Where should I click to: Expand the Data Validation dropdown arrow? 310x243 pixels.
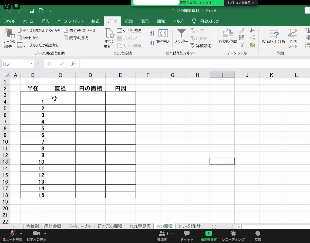[247, 45]
